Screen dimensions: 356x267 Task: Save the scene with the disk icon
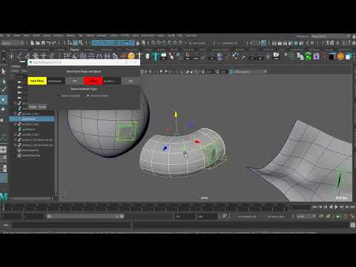click(43, 43)
